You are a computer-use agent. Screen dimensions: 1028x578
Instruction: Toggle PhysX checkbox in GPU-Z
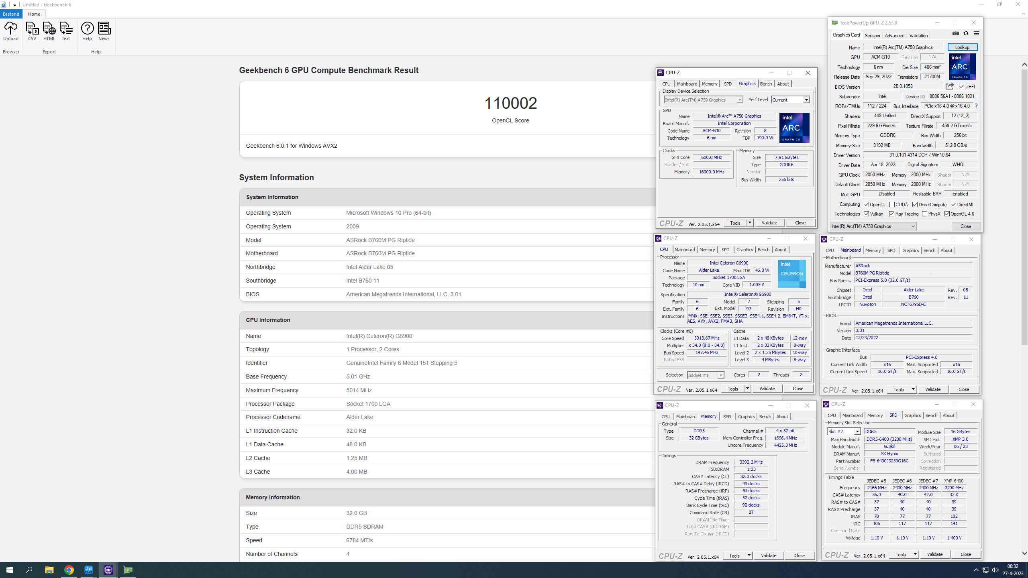coord(925,214)
